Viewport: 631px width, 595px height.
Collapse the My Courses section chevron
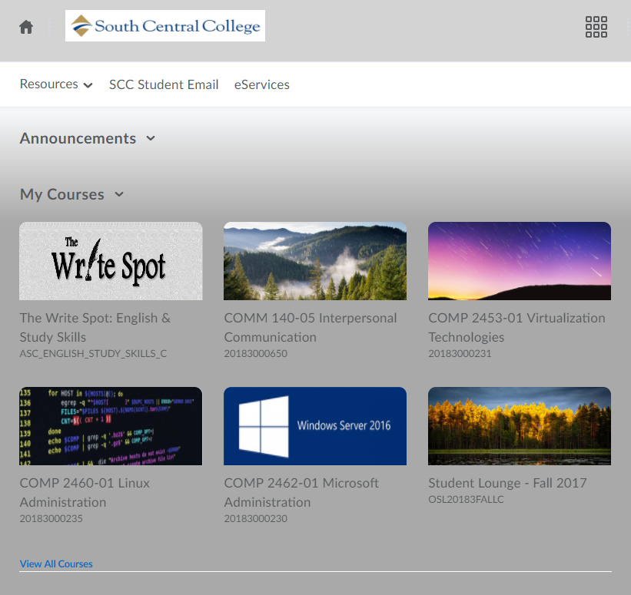coord(118,194)
